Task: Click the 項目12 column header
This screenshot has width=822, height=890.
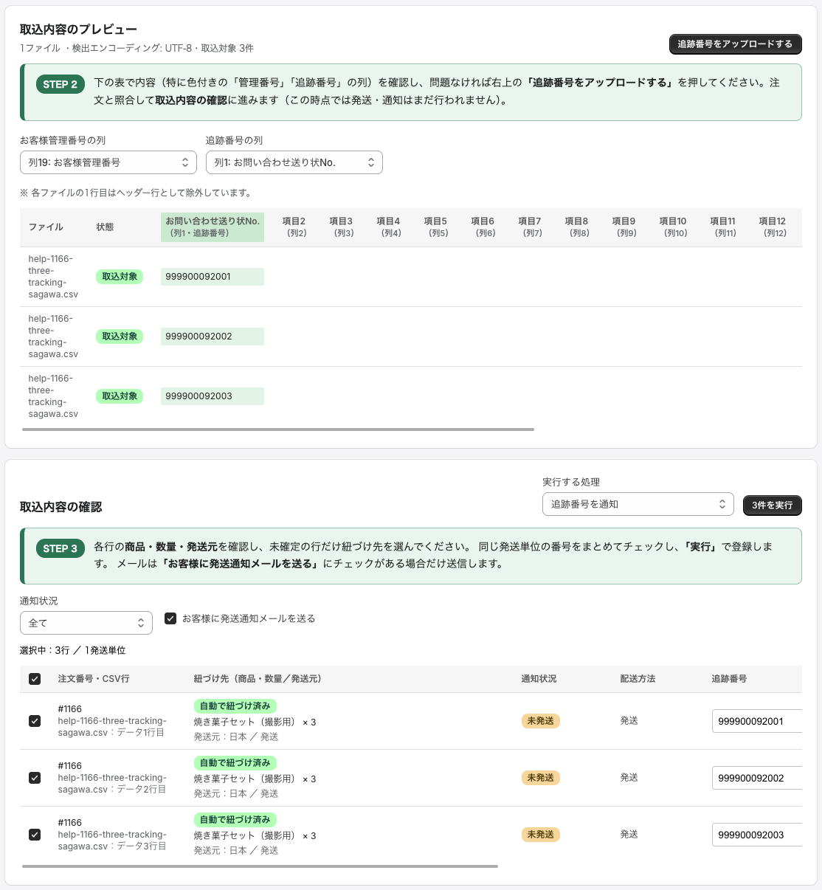Action: coord(772,227)
